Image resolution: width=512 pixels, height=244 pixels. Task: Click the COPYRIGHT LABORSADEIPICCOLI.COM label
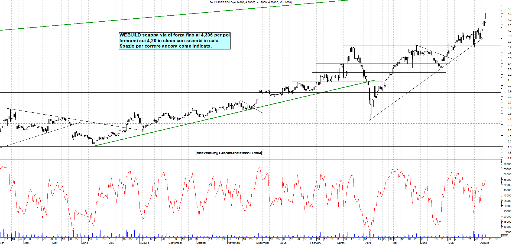[x=229, y=153]
